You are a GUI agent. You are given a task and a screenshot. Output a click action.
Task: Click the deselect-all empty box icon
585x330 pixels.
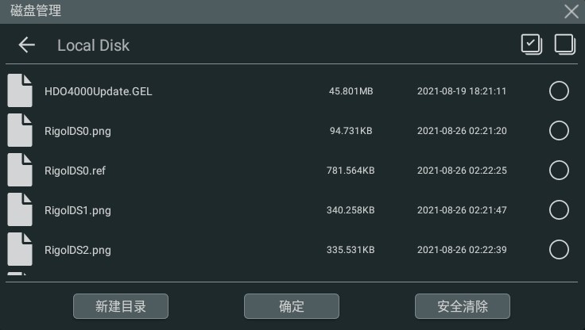(x=565, y=44)
